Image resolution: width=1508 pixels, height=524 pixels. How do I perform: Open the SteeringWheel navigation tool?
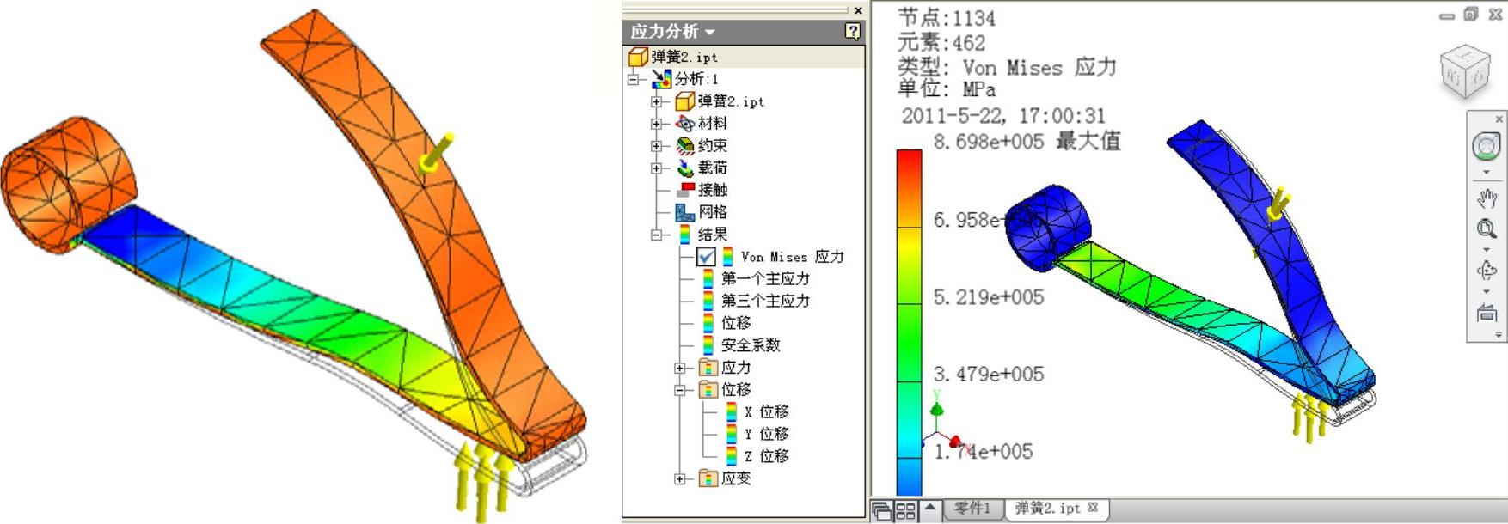[1486, 146]
